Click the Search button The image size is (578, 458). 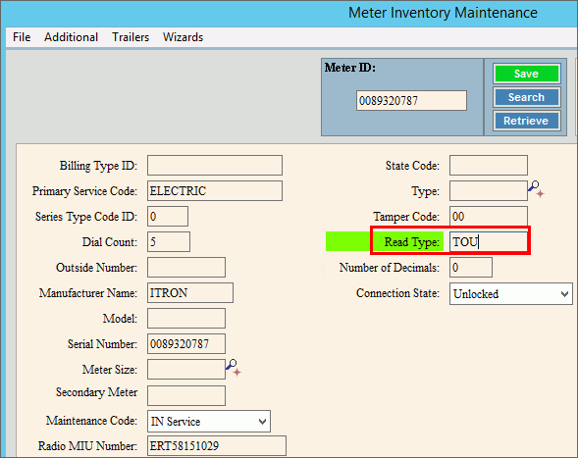pos(527,97)
